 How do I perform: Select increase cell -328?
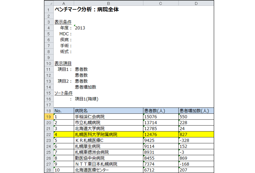(x=196, y=141)
